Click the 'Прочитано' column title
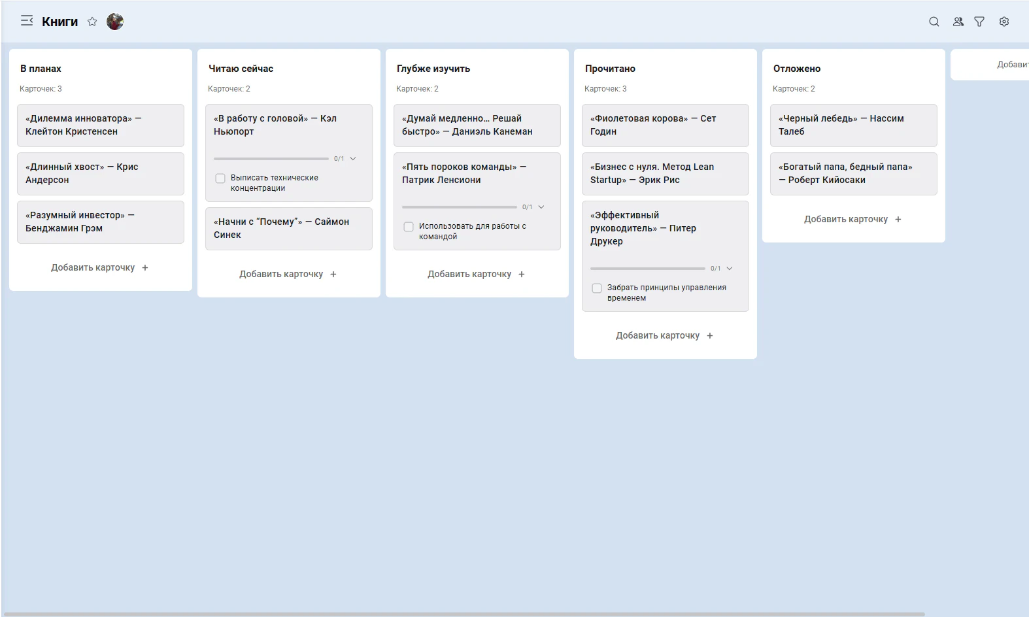The width and height of the screenshot is (1029, 617). tap(610, 69)
